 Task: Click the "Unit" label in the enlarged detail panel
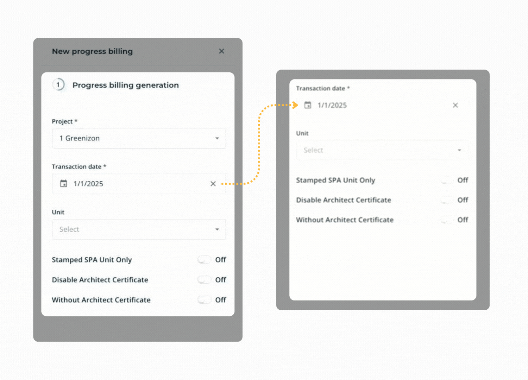pos(302,133)
